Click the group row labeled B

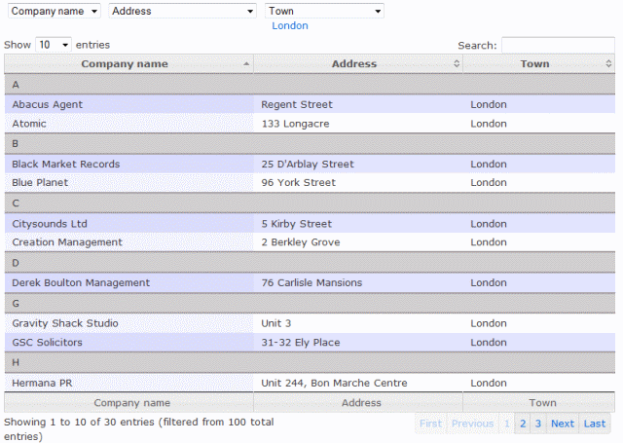[310, 144]
